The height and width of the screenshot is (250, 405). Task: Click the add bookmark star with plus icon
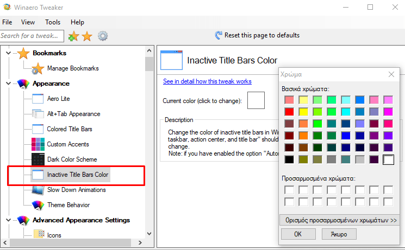click(73, 36)
